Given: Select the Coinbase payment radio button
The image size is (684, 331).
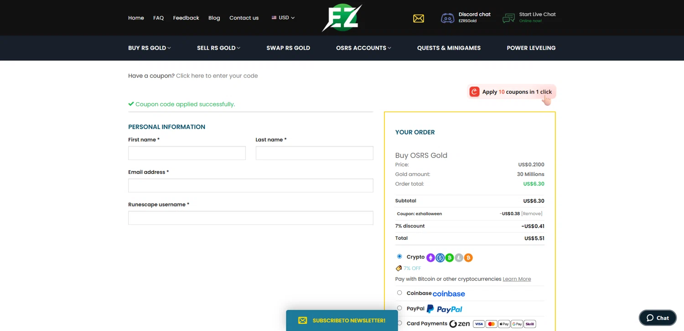Looking at the screenshot, I should (399, 293).
